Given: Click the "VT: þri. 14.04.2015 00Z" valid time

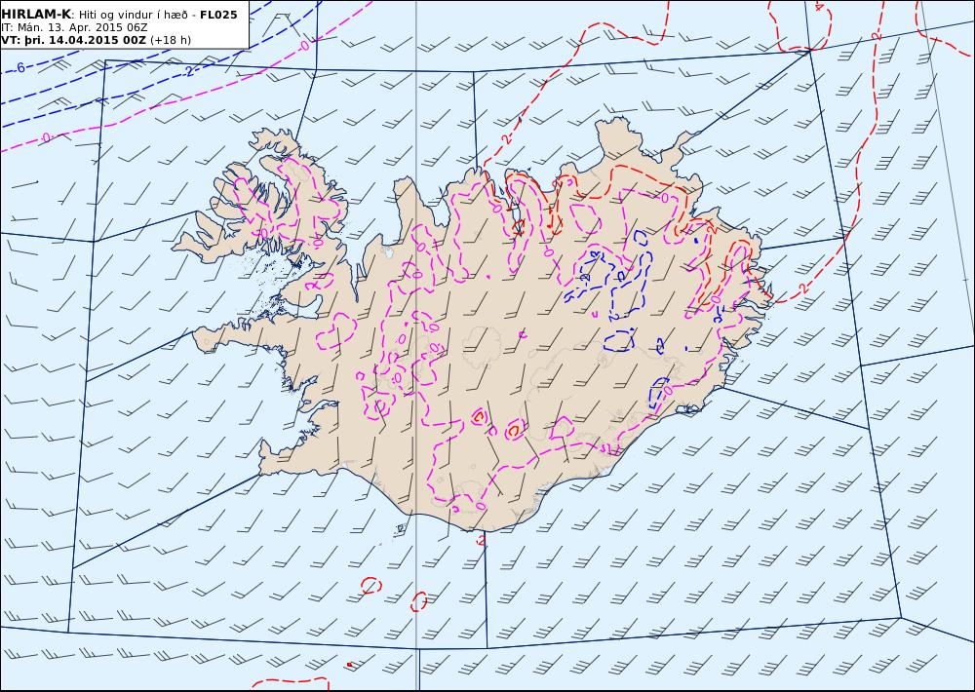Looking at the screenshot, I should pos(73,40).
